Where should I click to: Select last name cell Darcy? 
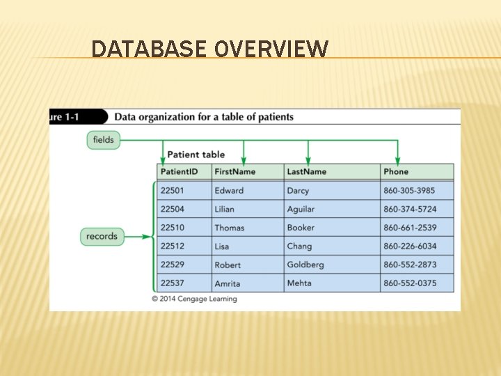(x=333, y=191)
